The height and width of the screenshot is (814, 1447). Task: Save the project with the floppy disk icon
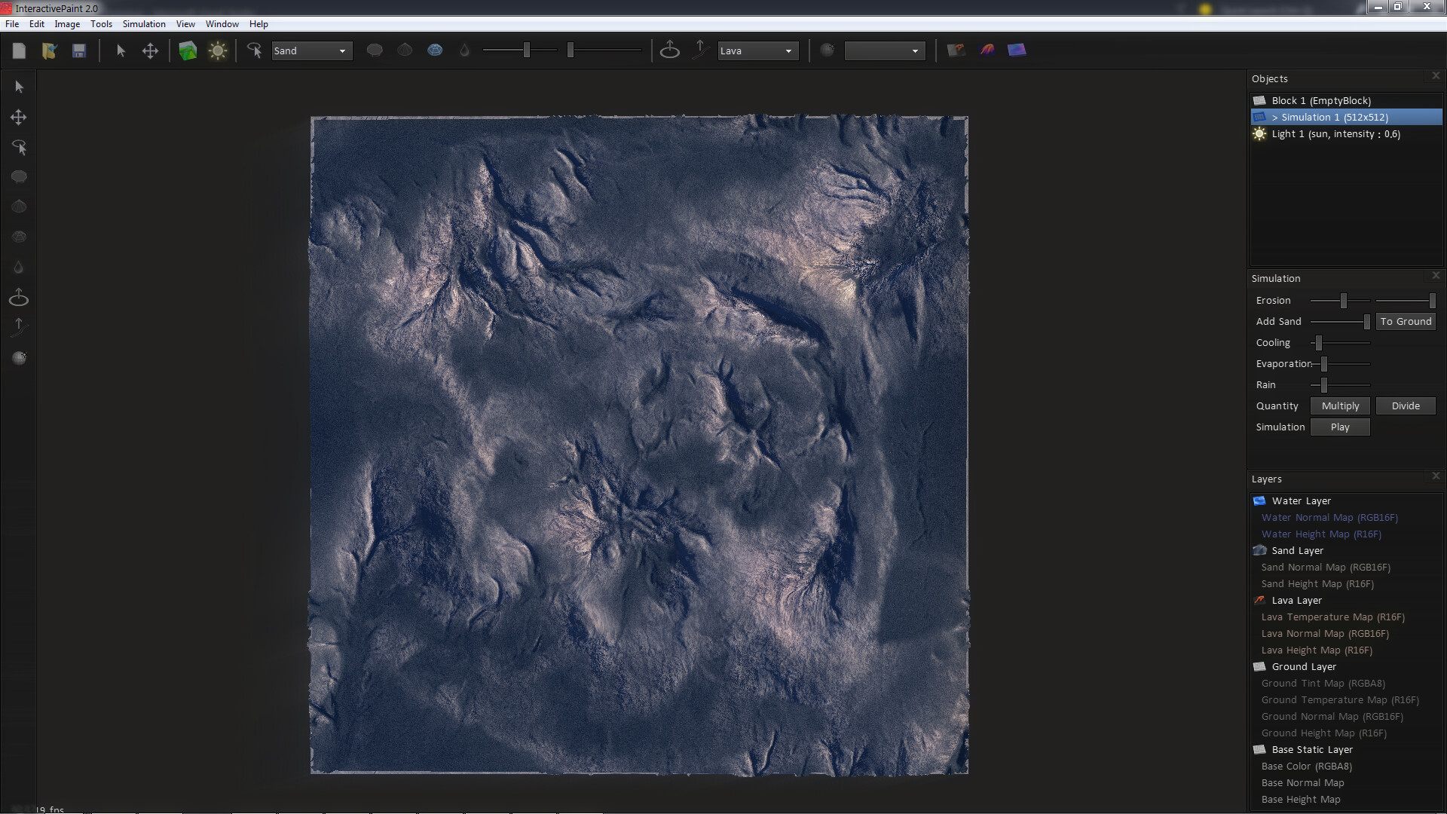point(78,50)
